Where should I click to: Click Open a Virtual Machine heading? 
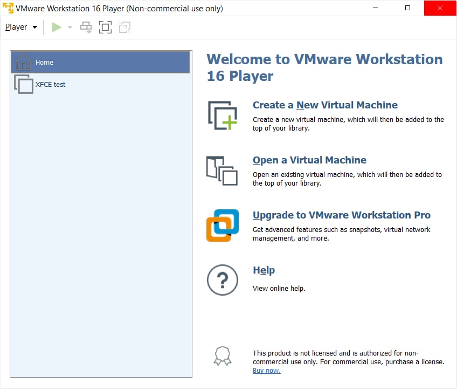pos(309,160)
